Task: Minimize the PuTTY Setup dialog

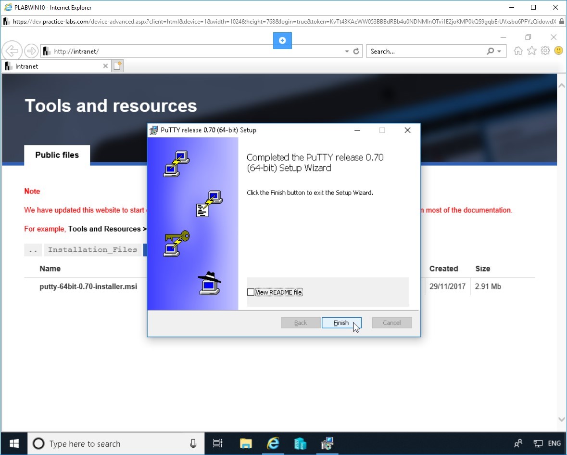Action: click(357, 130)
